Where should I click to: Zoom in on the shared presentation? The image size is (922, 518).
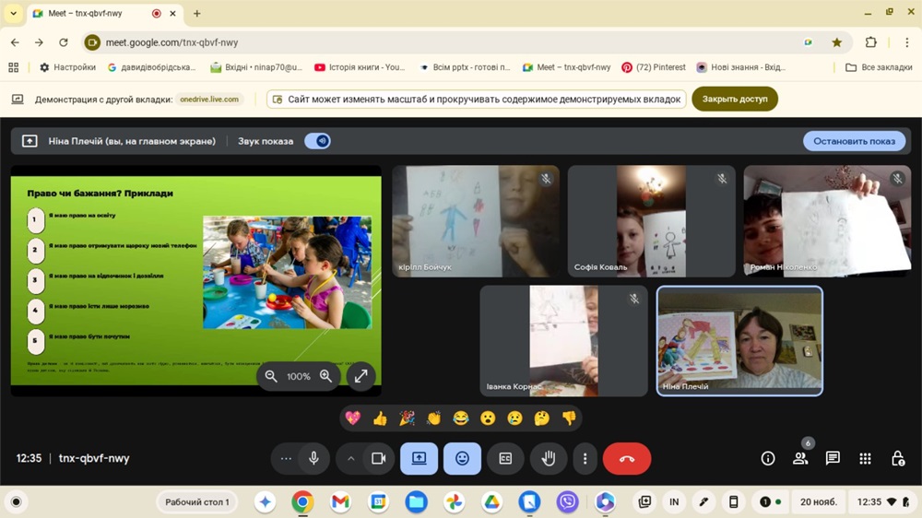325,376
